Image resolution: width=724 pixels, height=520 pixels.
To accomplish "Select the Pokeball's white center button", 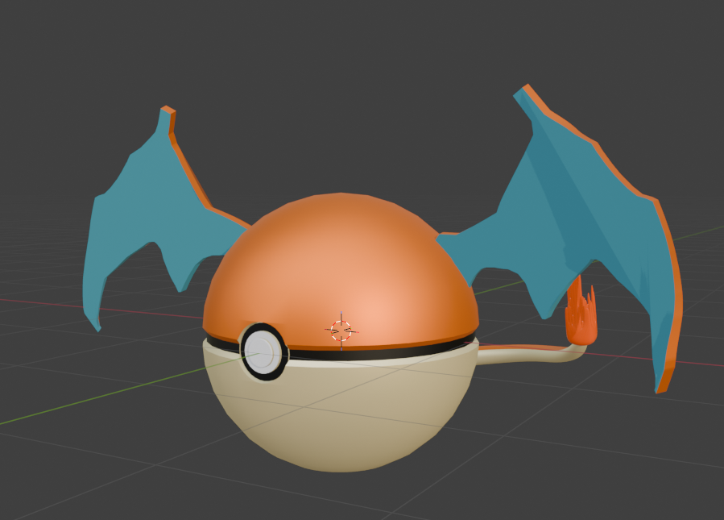I will coord(262,352).
